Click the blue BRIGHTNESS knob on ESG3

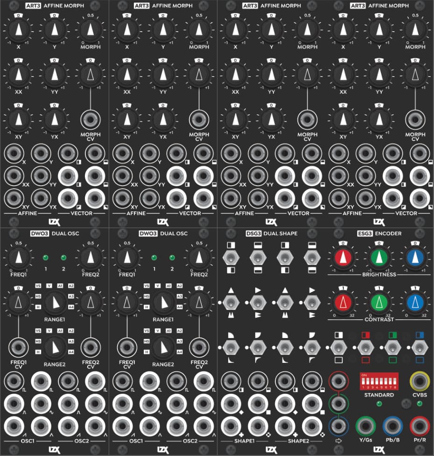[415, 258]
